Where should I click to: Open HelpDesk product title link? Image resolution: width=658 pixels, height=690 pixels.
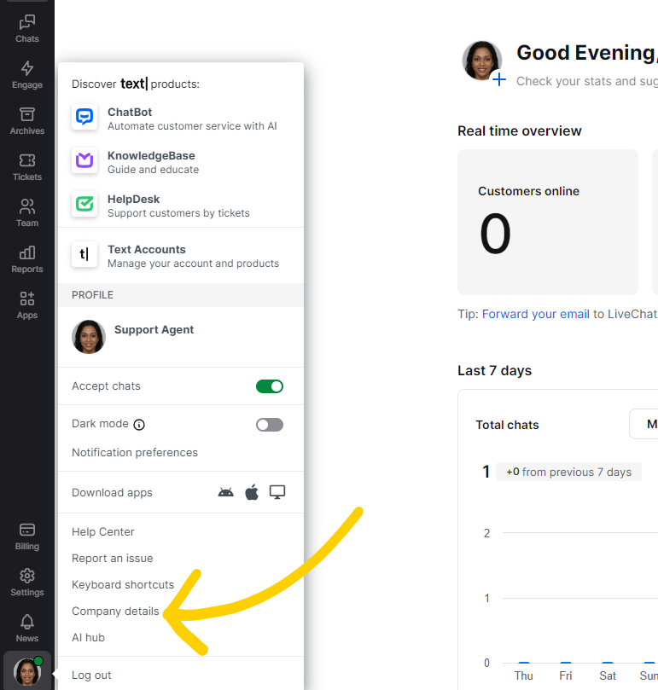pyautogui.click(x=133, y=199)
